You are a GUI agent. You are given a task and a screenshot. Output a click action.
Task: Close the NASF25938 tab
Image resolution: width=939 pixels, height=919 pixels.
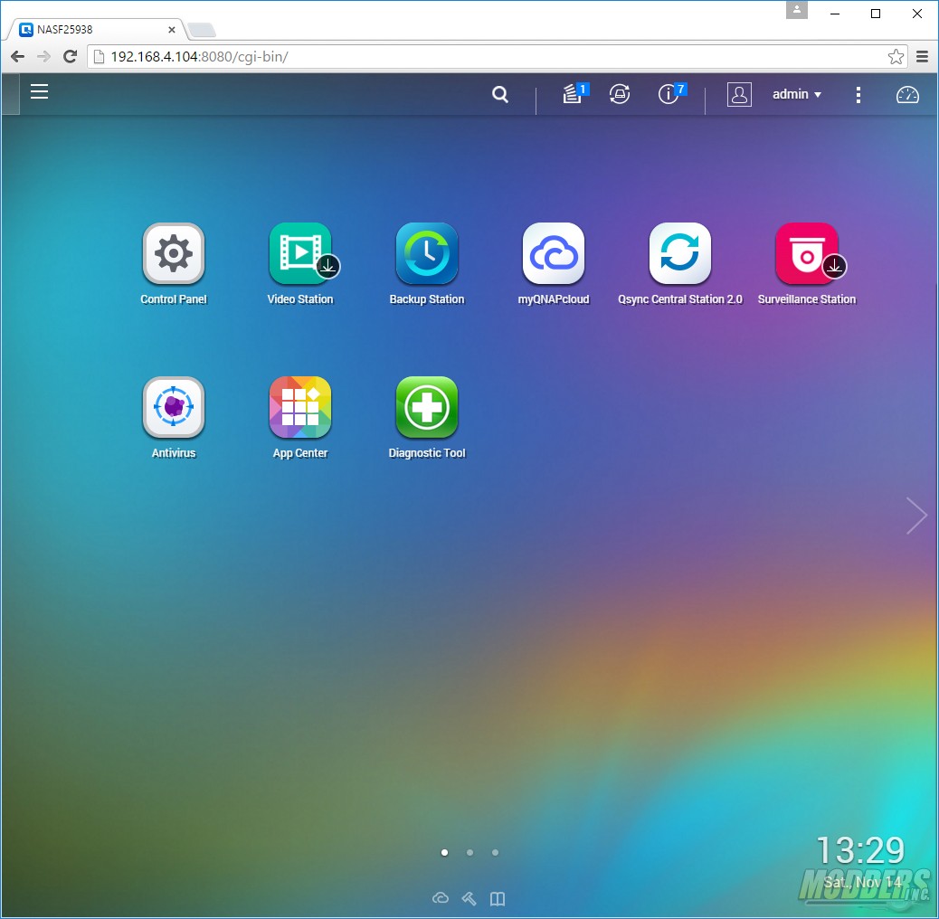pyautogui.click(x=172, y=29)
